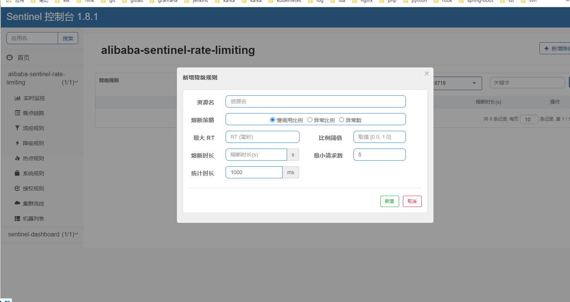Click the 'ms' unit addon
The width and height of the screenshot is (570, 302).
(x=291, y=172)
